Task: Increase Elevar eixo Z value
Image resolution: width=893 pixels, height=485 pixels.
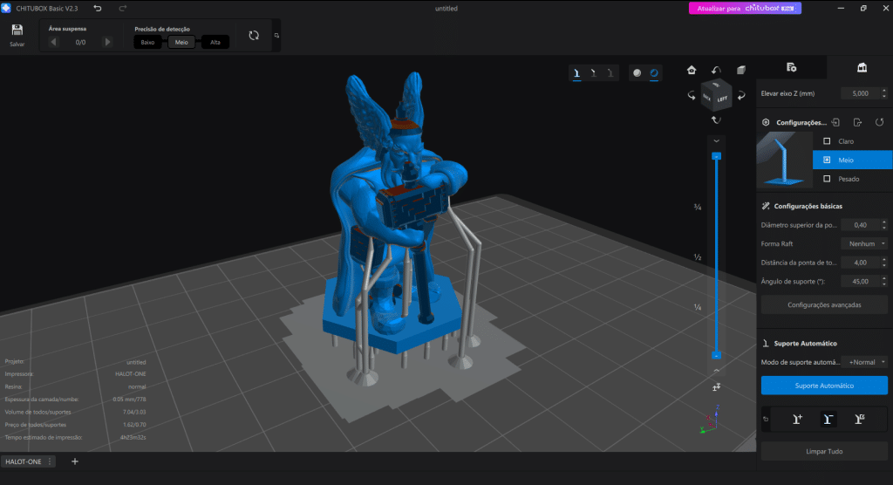Action: [884, 91]
